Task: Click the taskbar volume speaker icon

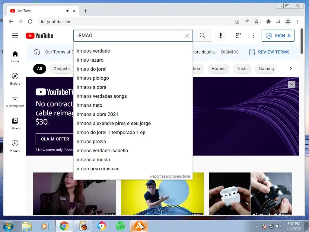Action: [279, 226]
